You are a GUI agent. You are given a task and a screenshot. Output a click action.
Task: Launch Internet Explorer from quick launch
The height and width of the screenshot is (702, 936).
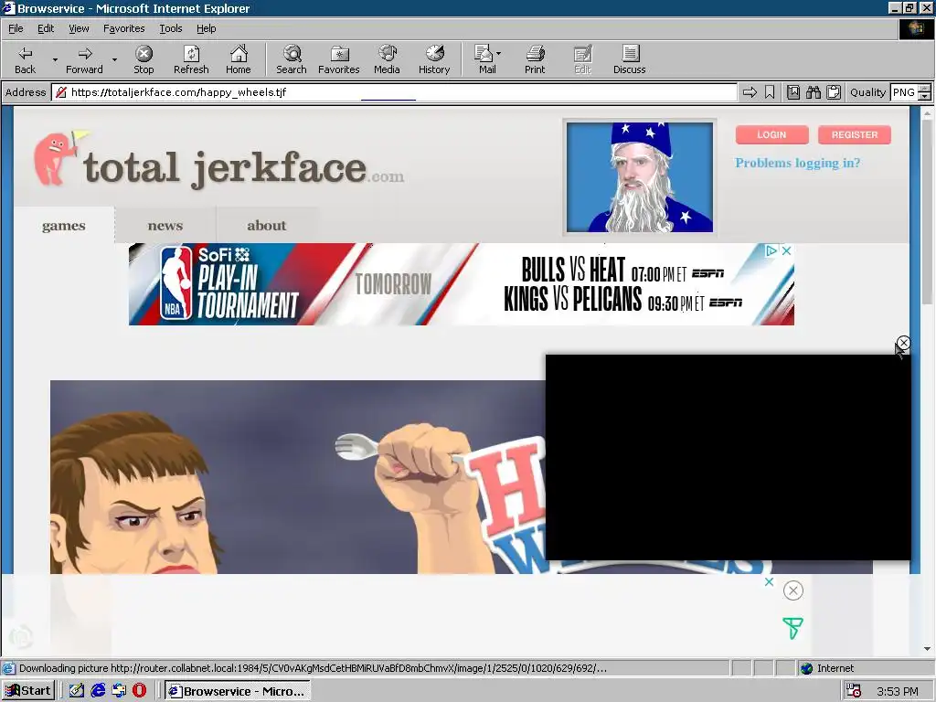tap(98, 691)
